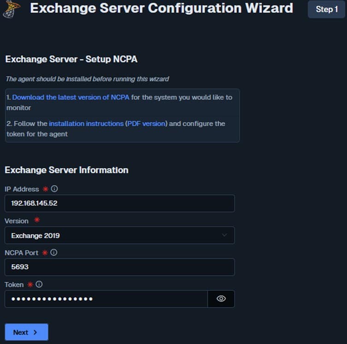
Task: Click the Exchange Server Configuration Wizard title
Action: tap(162, 8)
